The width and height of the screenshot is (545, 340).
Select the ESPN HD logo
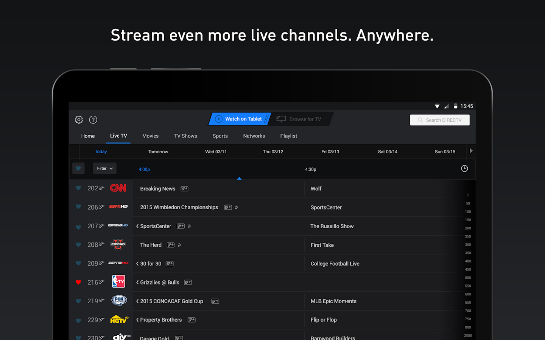tap(118, 206)
